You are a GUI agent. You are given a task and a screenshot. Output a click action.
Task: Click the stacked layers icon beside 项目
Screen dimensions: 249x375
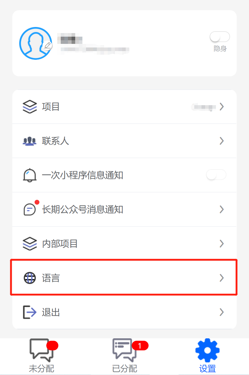tap(30, 107)
